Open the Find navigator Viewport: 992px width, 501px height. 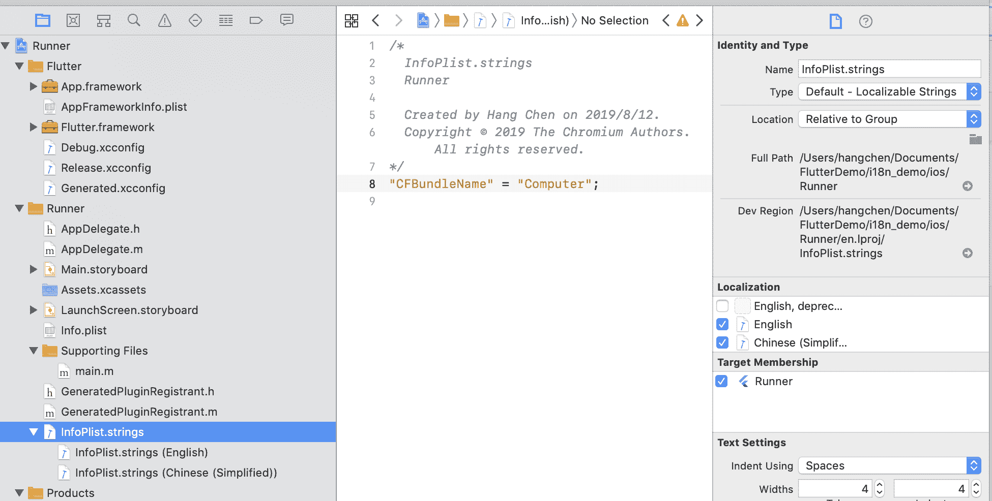click(134, 20)
